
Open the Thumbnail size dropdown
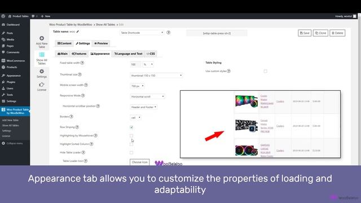[156, 76]
